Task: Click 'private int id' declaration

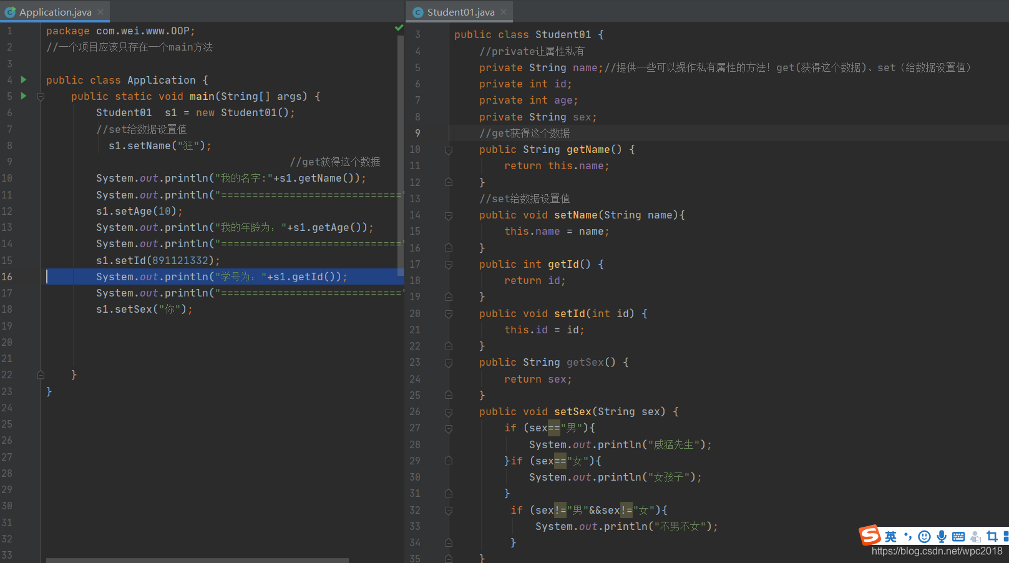Action: [525, 84]
